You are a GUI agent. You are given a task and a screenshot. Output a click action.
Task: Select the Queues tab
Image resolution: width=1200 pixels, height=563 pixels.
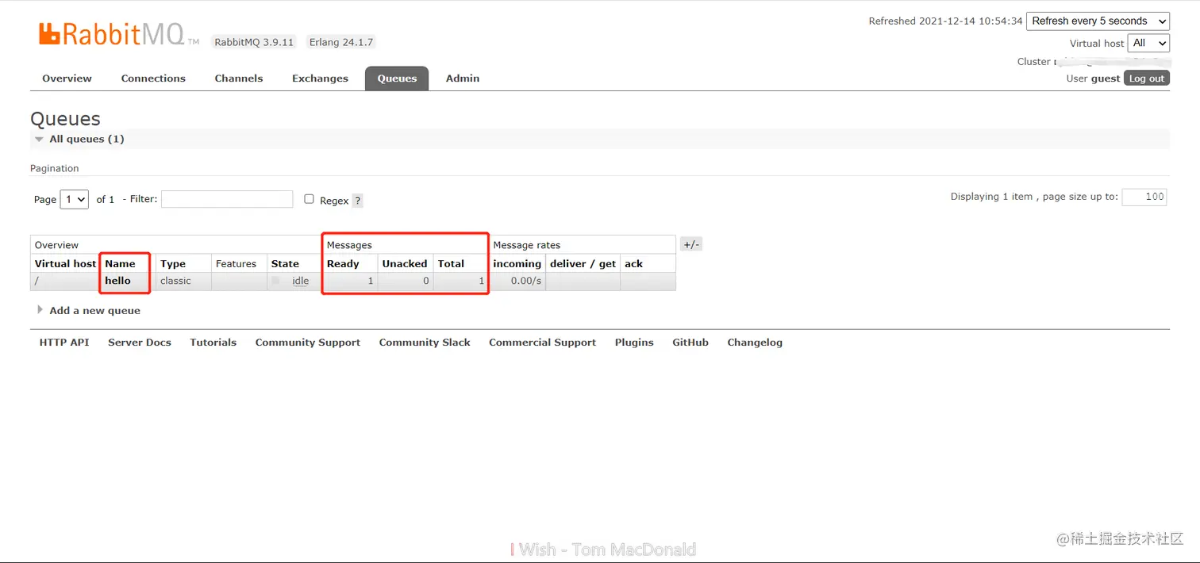(397, 79)
